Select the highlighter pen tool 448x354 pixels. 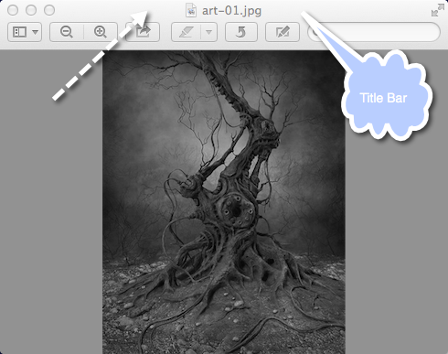click(x=186, y=32)
